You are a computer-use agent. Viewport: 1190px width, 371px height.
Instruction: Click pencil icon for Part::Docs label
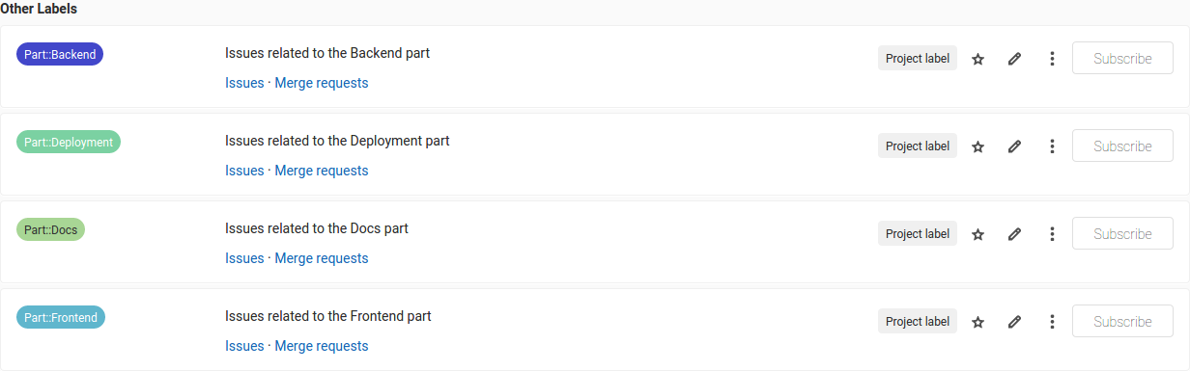point(1014,234)
